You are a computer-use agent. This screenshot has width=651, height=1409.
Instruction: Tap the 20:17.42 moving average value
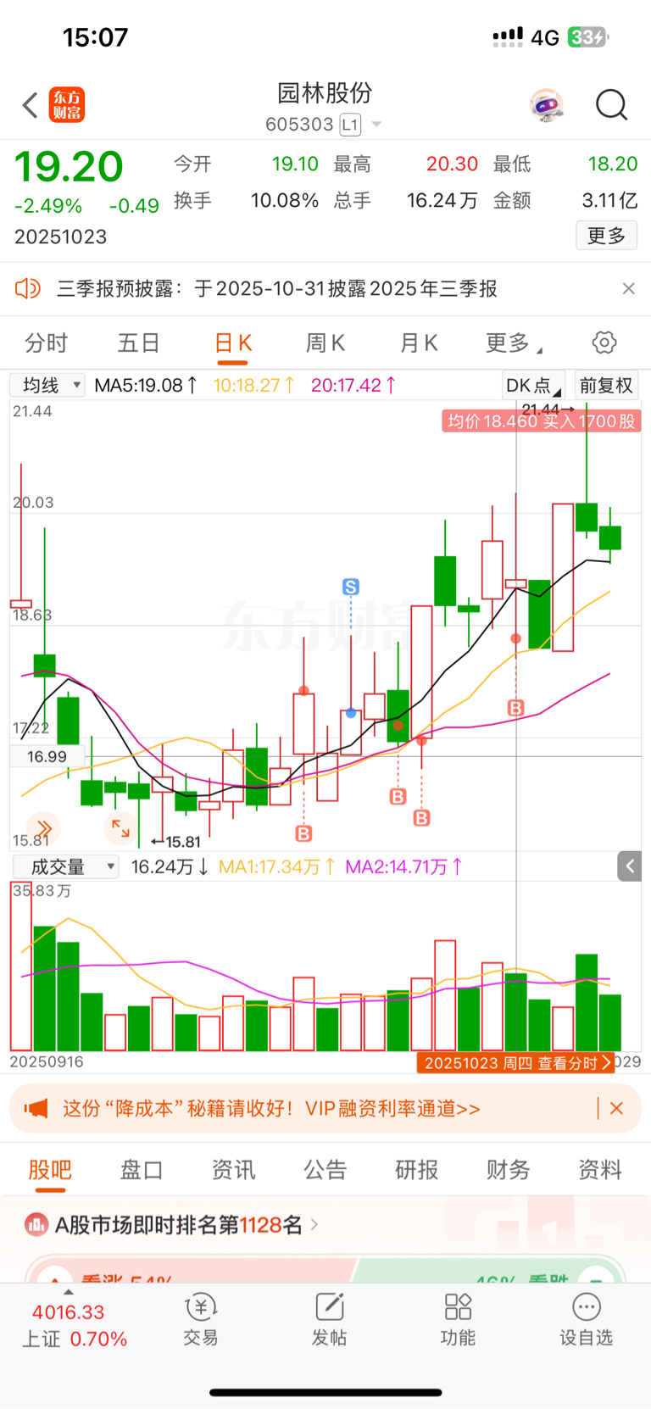(353, 385)
